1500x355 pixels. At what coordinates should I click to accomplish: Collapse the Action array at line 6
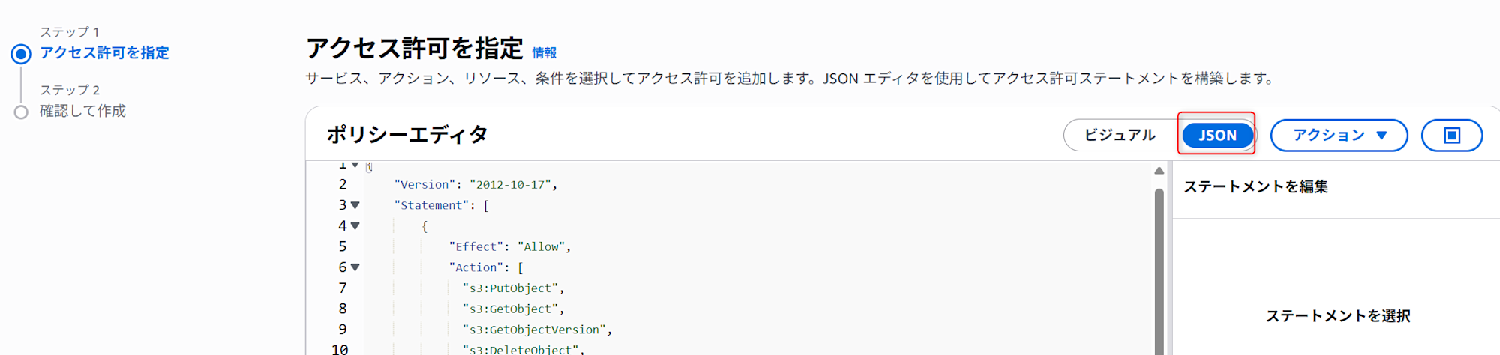[x=355, y=267]
